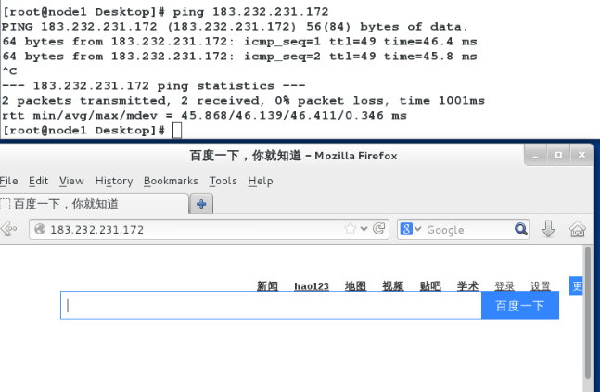This screenshot has width=600, height=392.
Task: Open the Bookmarks menu
Action: (x=171, y=181)
